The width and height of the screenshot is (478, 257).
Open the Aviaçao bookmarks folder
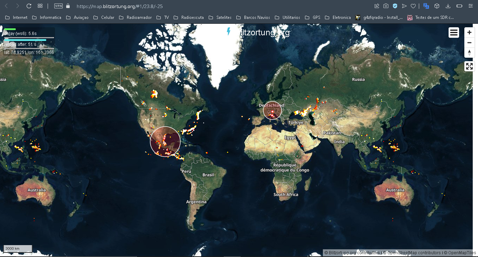click(x=77, y=17)
